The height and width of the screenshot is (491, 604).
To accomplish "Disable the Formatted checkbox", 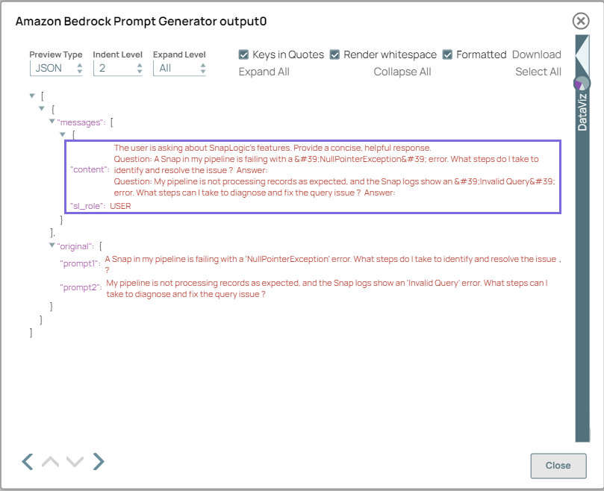I will click(446, 54).
